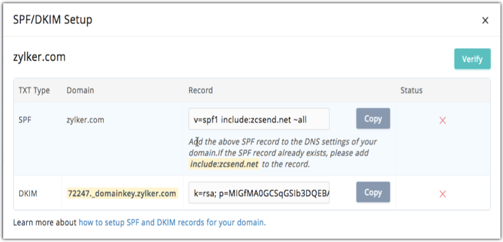Close the SPF/DKIM Setup dialog
Viewport: 503px width, 242px height.
[485, 21]
